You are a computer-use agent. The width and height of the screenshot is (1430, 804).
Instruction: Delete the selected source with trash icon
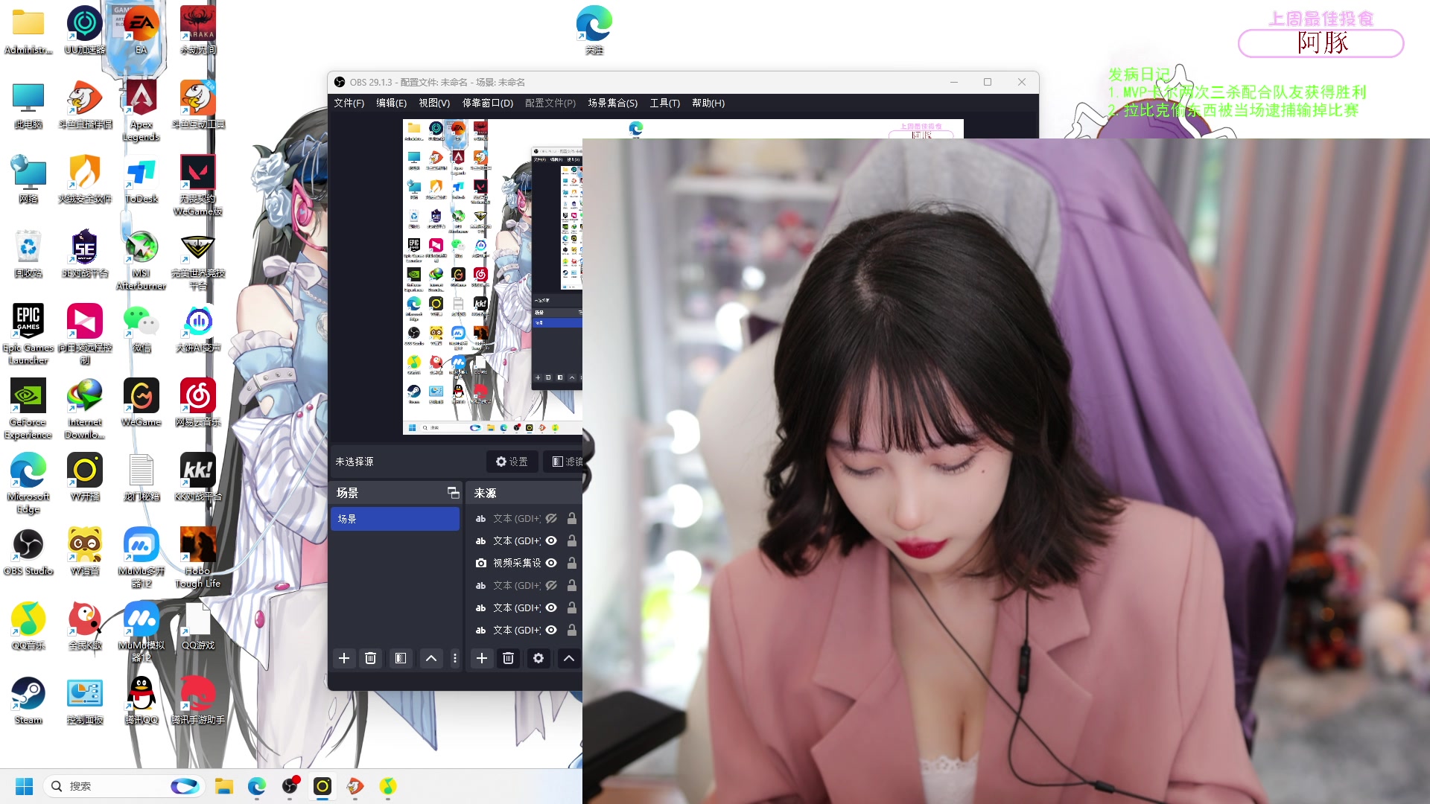pos(509,658)
